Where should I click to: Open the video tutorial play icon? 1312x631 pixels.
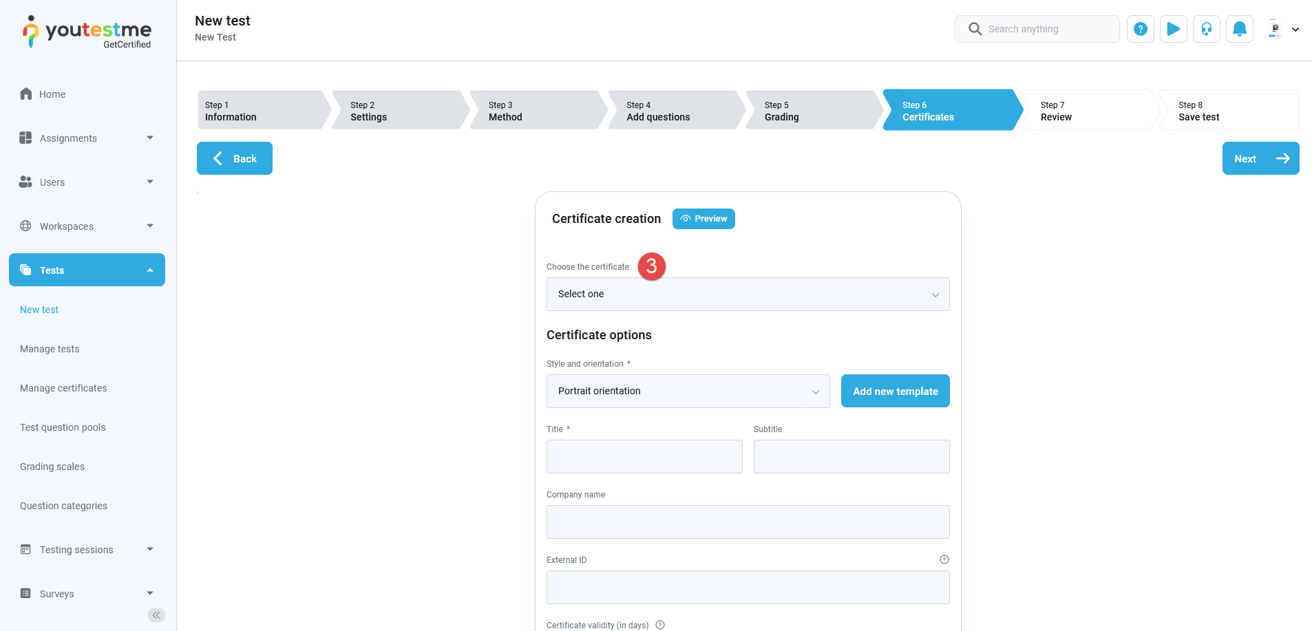1173,29
